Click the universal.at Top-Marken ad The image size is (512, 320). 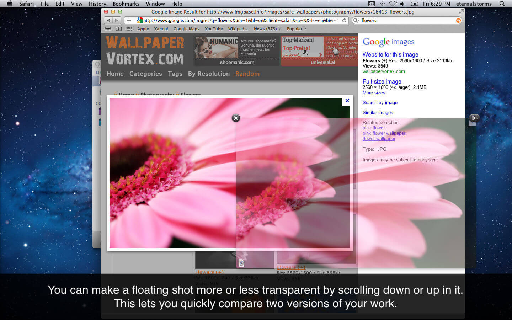(319, 51)
